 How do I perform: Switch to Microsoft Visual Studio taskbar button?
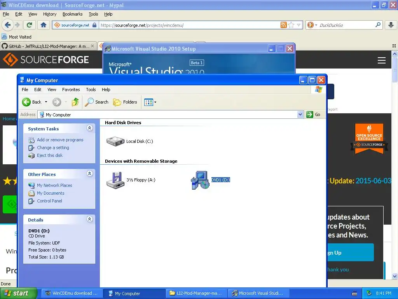click(258, 293)
